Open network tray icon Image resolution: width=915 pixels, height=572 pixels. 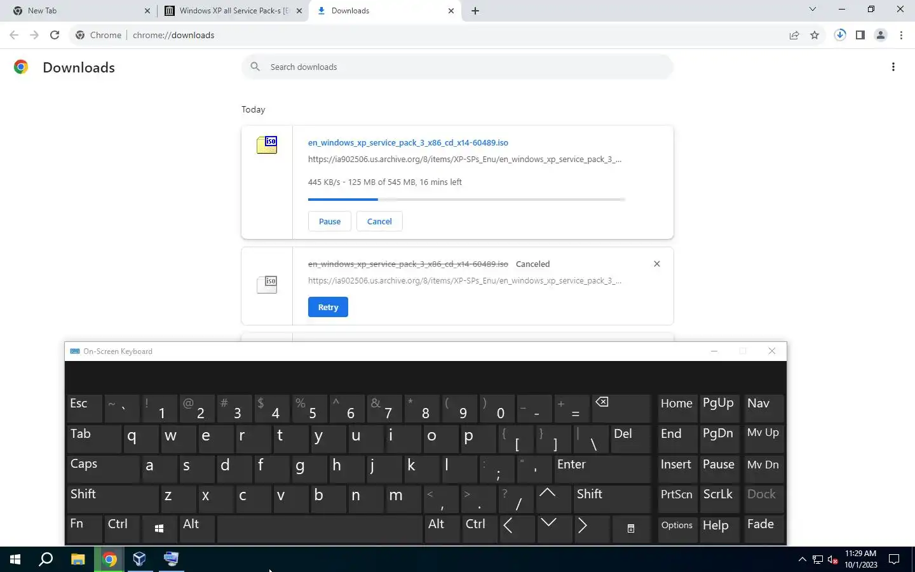(x=818, y=560)
